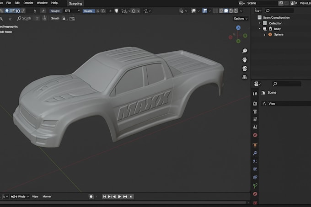
Task: Open the Physics properties tab icon
Action: [255, 169]
